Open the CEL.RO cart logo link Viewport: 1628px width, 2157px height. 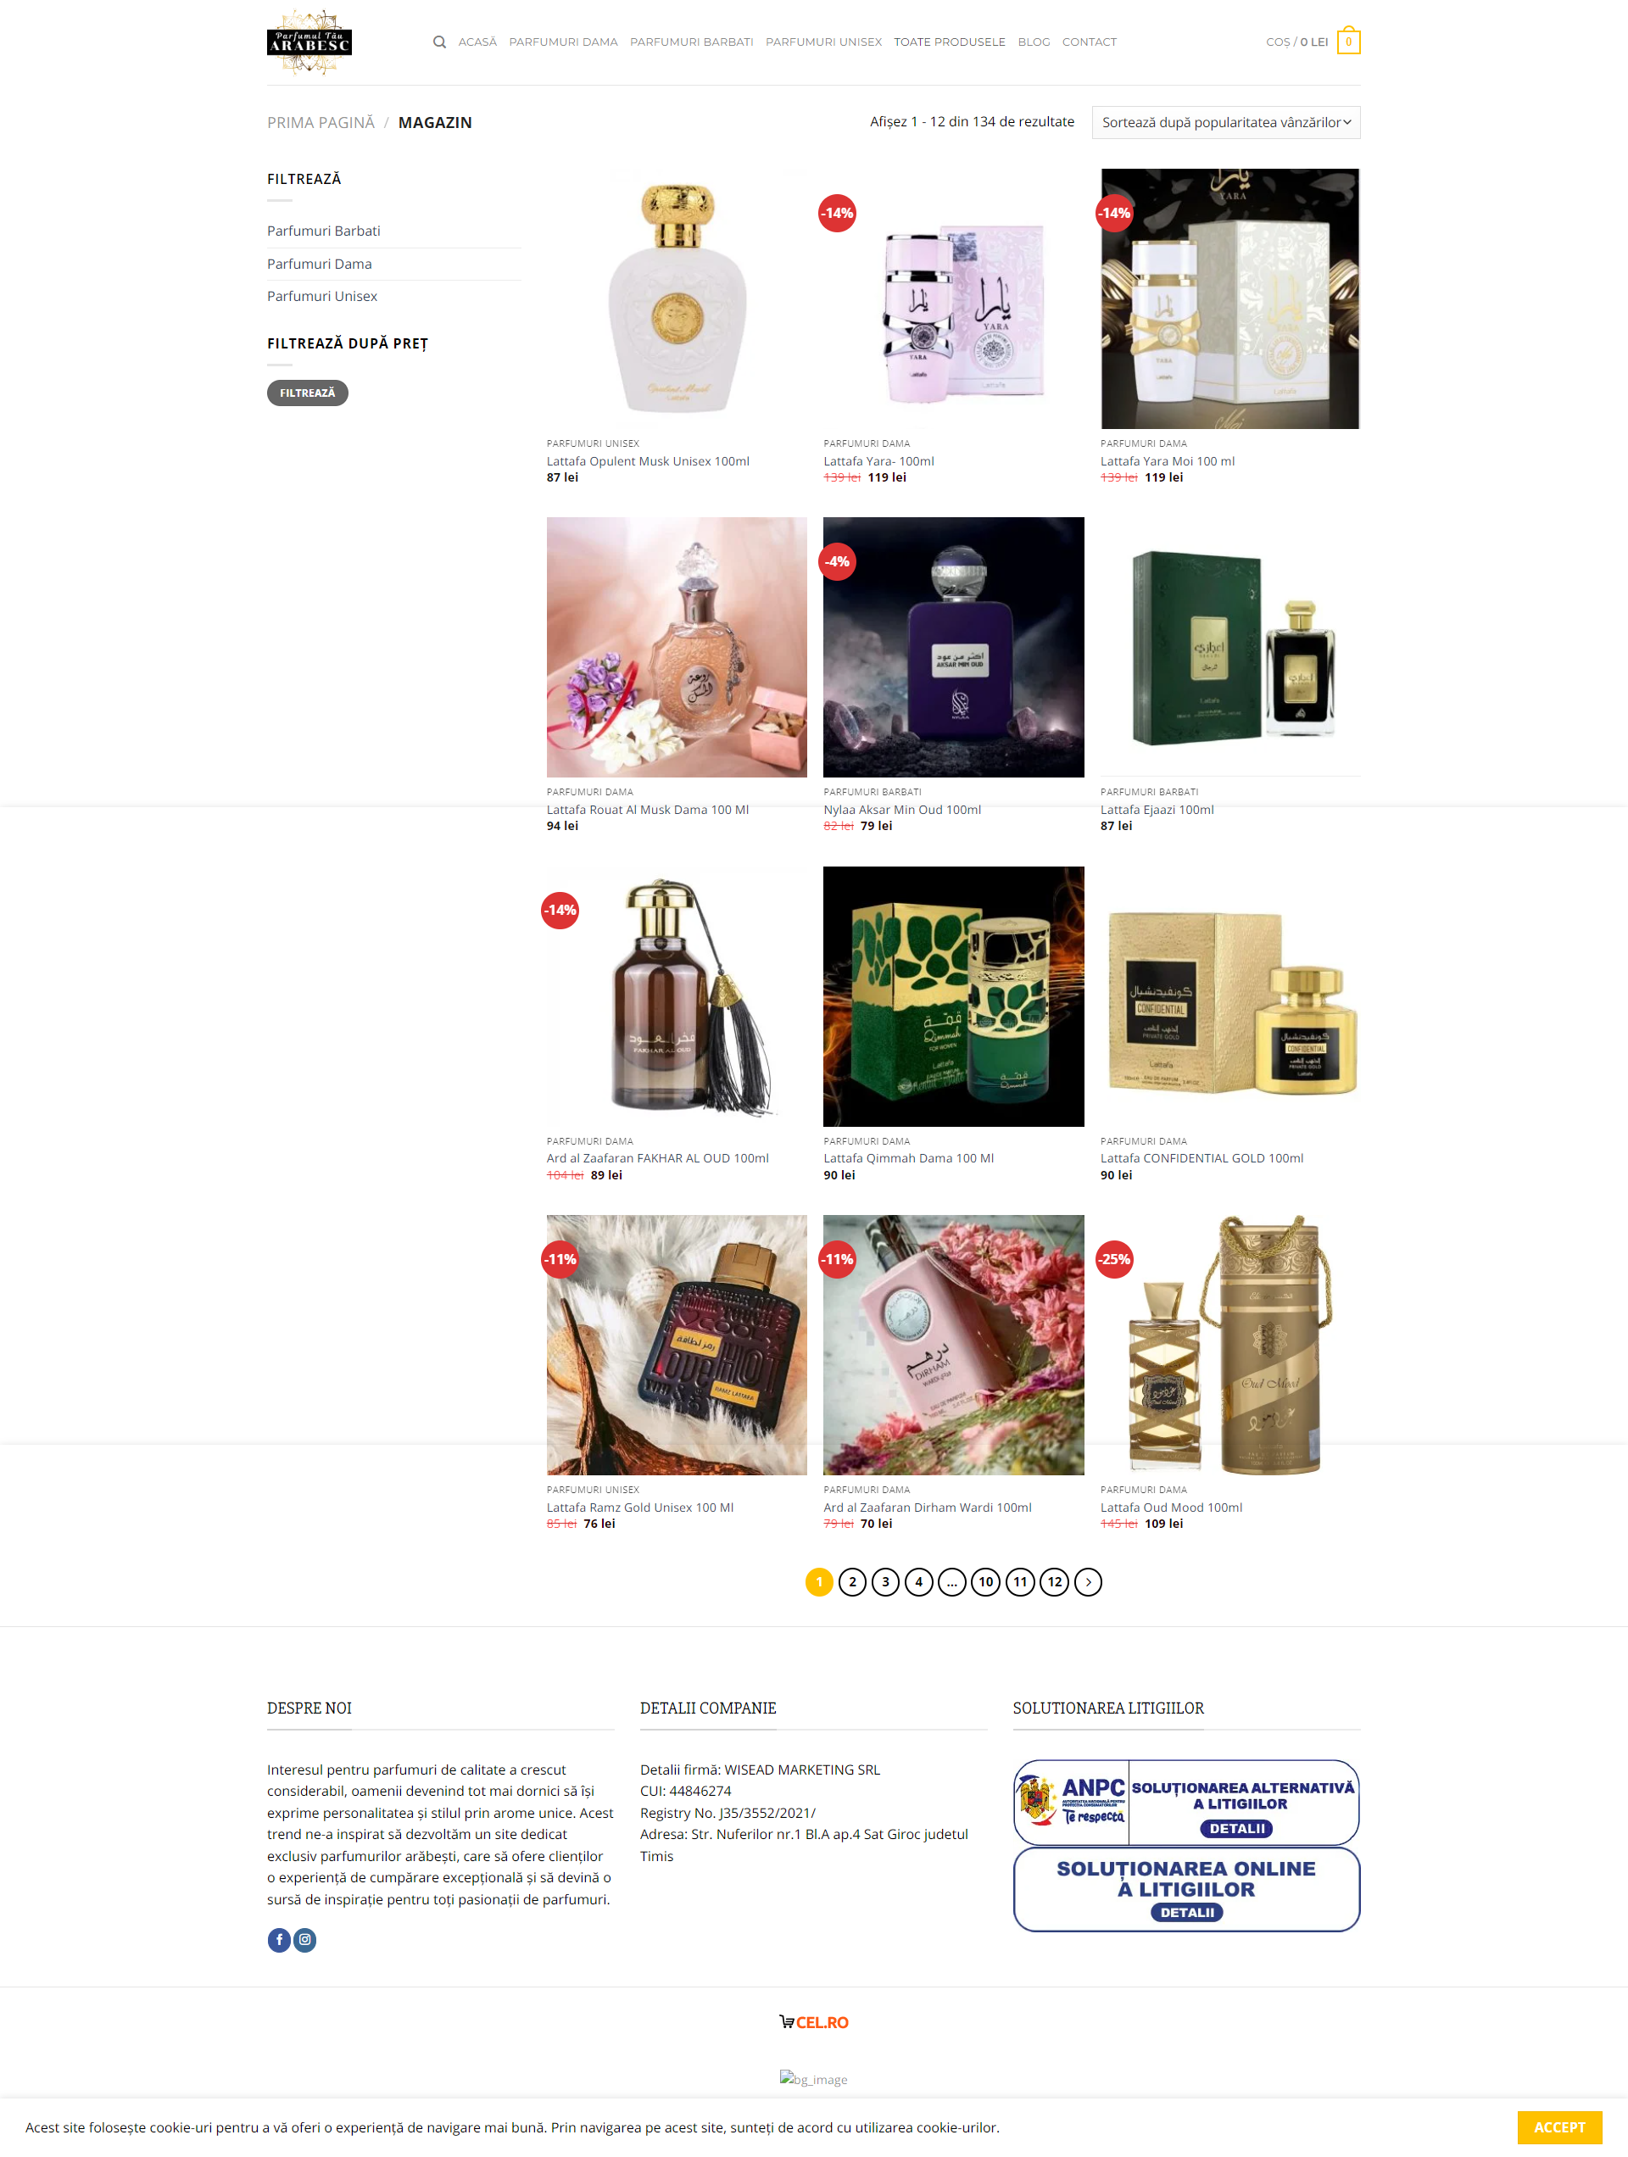point(813,2022)
